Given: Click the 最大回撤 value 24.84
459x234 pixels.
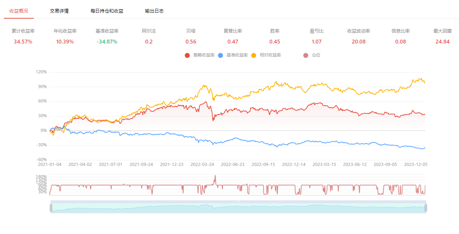Looking at the screenshot, I should tap(442, 42).
